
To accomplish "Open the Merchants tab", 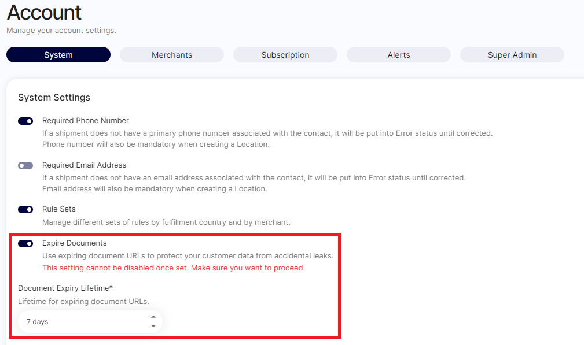I will tap(172, 55).
